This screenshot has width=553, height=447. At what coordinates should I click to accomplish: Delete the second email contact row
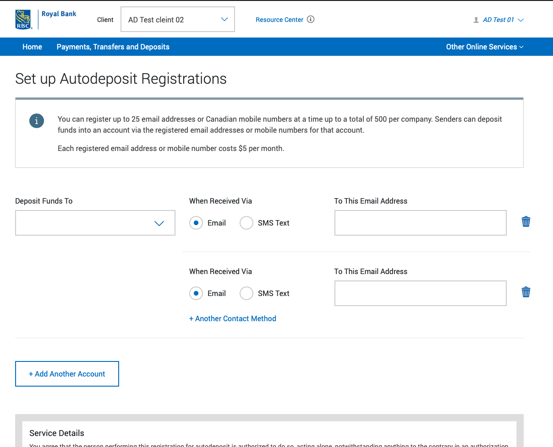click(x=526, y=292)
